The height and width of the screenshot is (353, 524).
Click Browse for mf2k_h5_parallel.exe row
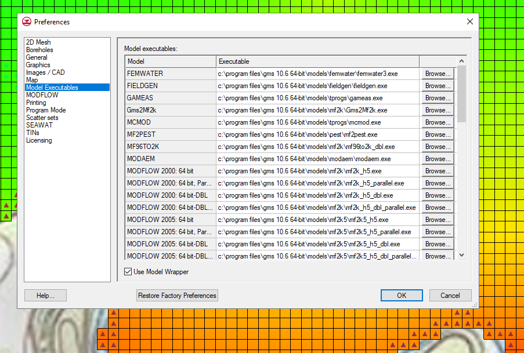click(x=438, y=183)
